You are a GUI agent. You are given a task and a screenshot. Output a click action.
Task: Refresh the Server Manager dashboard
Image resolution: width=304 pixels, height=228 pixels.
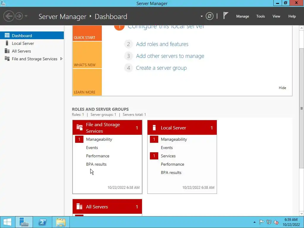(x=210, y=16)
